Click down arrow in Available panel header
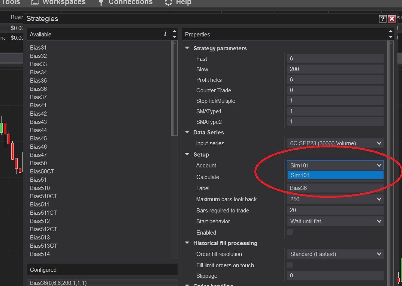Image resolution: width=402 pixels, height=286 pixels. (x=175, y=37)
